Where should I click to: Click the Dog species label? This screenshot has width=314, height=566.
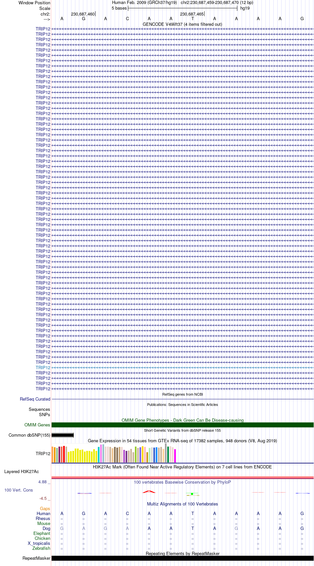coord(46,528)
